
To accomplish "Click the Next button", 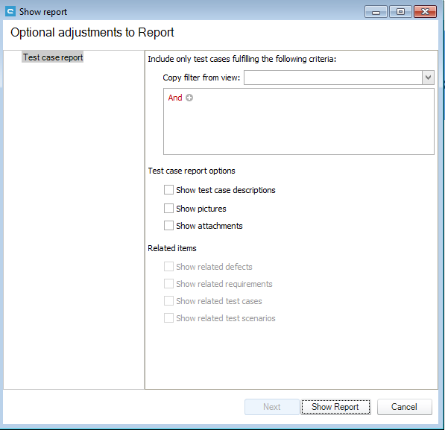I will click(272, 407).
